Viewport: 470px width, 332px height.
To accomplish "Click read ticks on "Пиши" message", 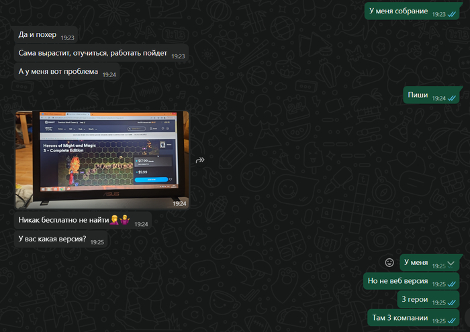I will [451, 98].
